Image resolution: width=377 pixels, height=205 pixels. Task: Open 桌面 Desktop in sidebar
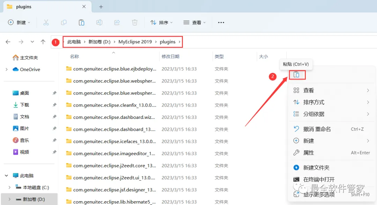(21, 93)
